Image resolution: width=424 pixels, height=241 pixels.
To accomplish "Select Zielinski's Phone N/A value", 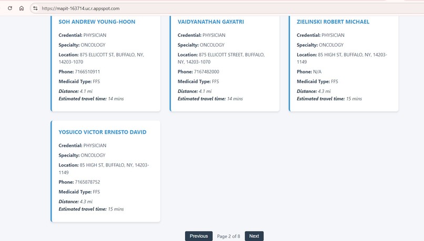I will (317, 72).
